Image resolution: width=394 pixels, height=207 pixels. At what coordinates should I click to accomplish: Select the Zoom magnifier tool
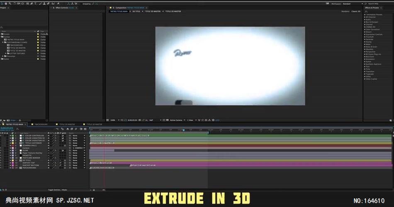point(10,3)
